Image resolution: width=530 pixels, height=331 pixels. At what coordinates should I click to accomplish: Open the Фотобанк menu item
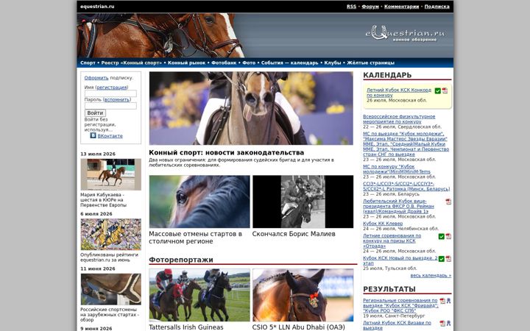(x=224, y=63)
